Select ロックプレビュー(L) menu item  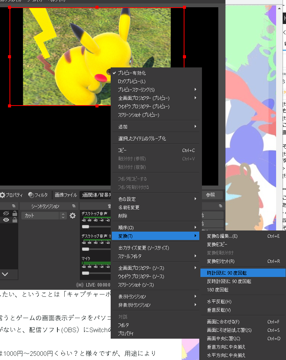156,81
